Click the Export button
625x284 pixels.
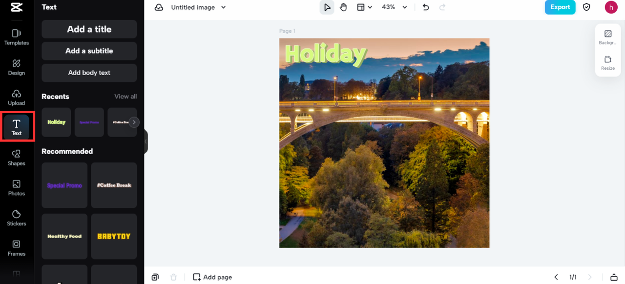tap(560, 7)
